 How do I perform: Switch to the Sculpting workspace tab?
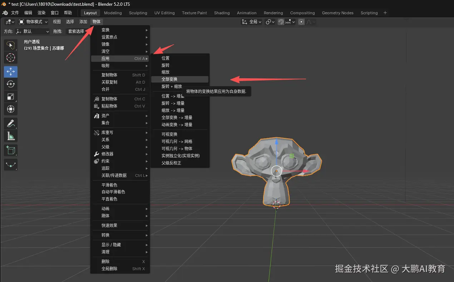(138, 13)
